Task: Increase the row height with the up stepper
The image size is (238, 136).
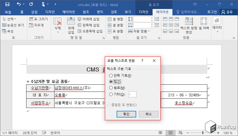Action: [x=152, y=18]
